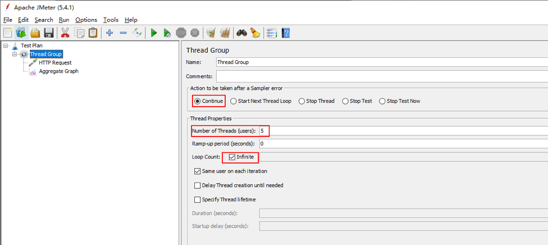Click the Cut scissors icon
548x245 pixels.
(x=65, y=33)
